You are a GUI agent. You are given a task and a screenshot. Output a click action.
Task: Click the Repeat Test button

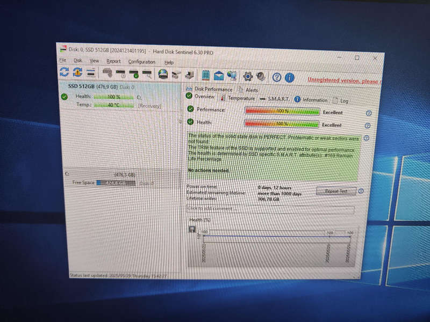(x=336, y=191)
